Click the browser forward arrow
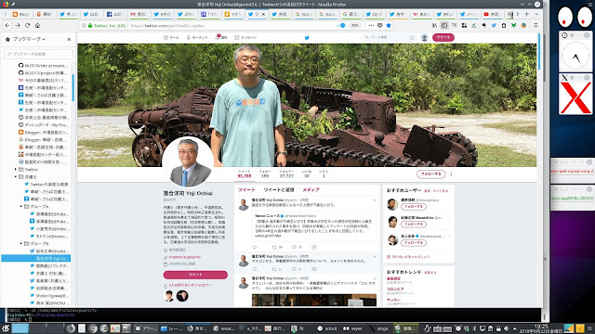The width and height of the screenshot is (595, 334). (x=18, y=25)
